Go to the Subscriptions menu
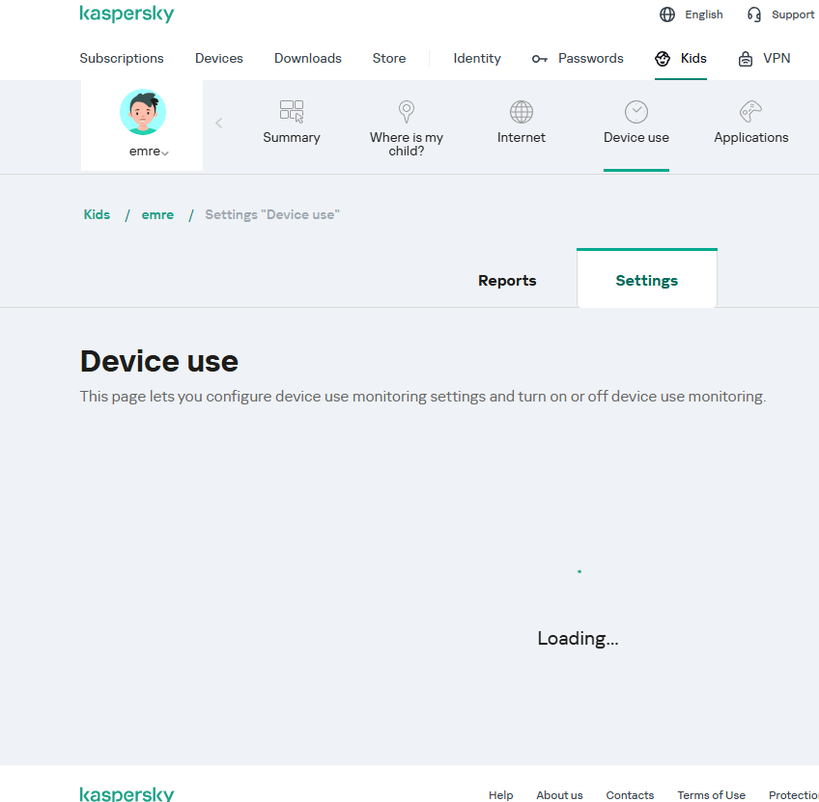Viewport: 819px width, 802px height. [x=121, y=59]
